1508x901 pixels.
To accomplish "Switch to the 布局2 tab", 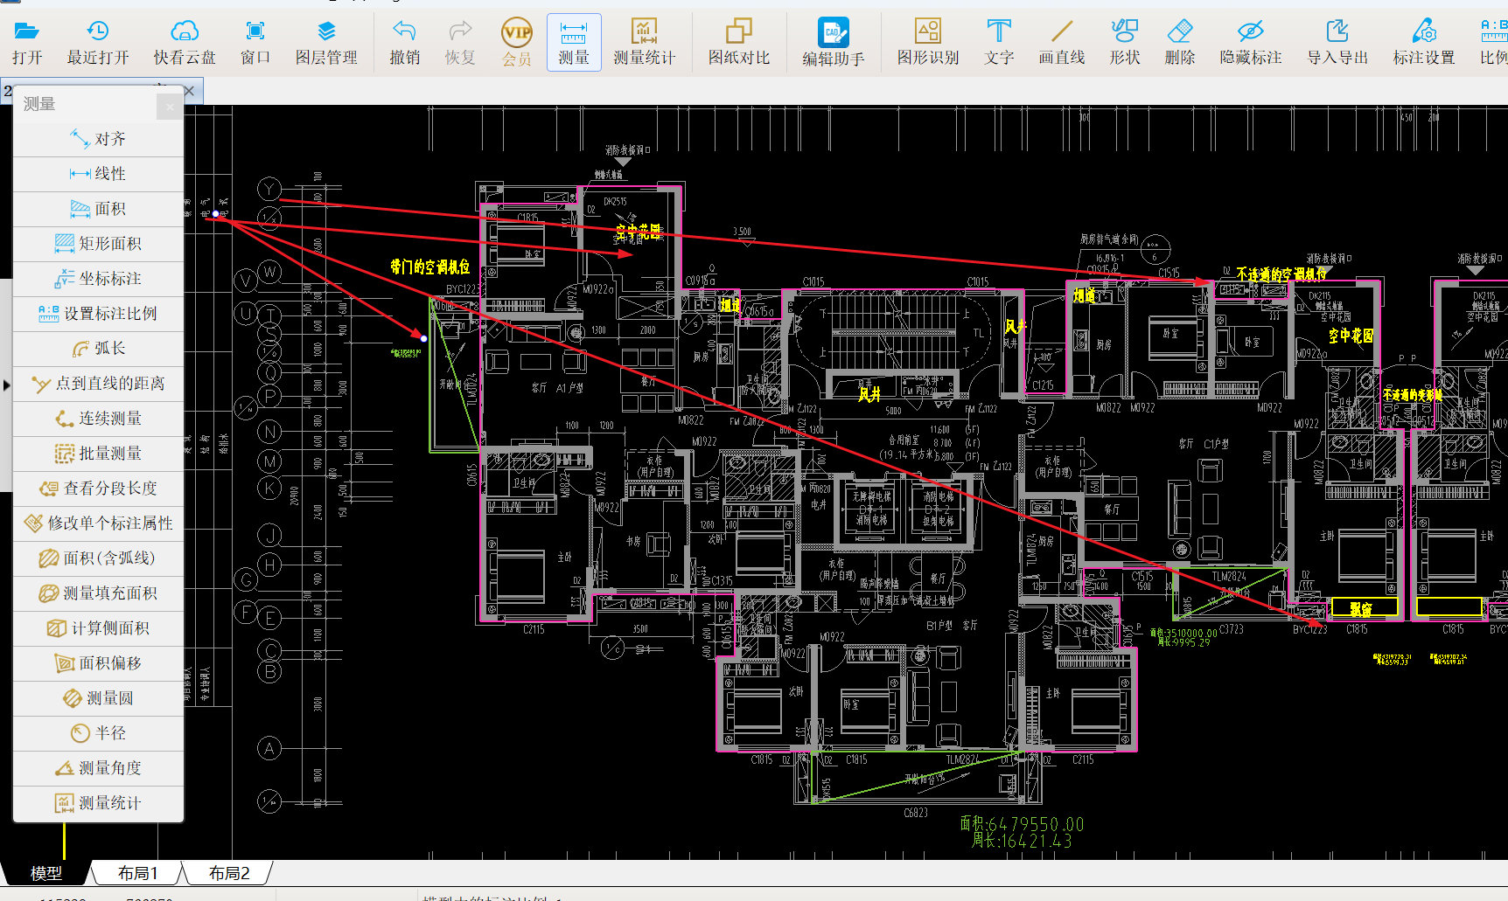I will click(229, 873).
